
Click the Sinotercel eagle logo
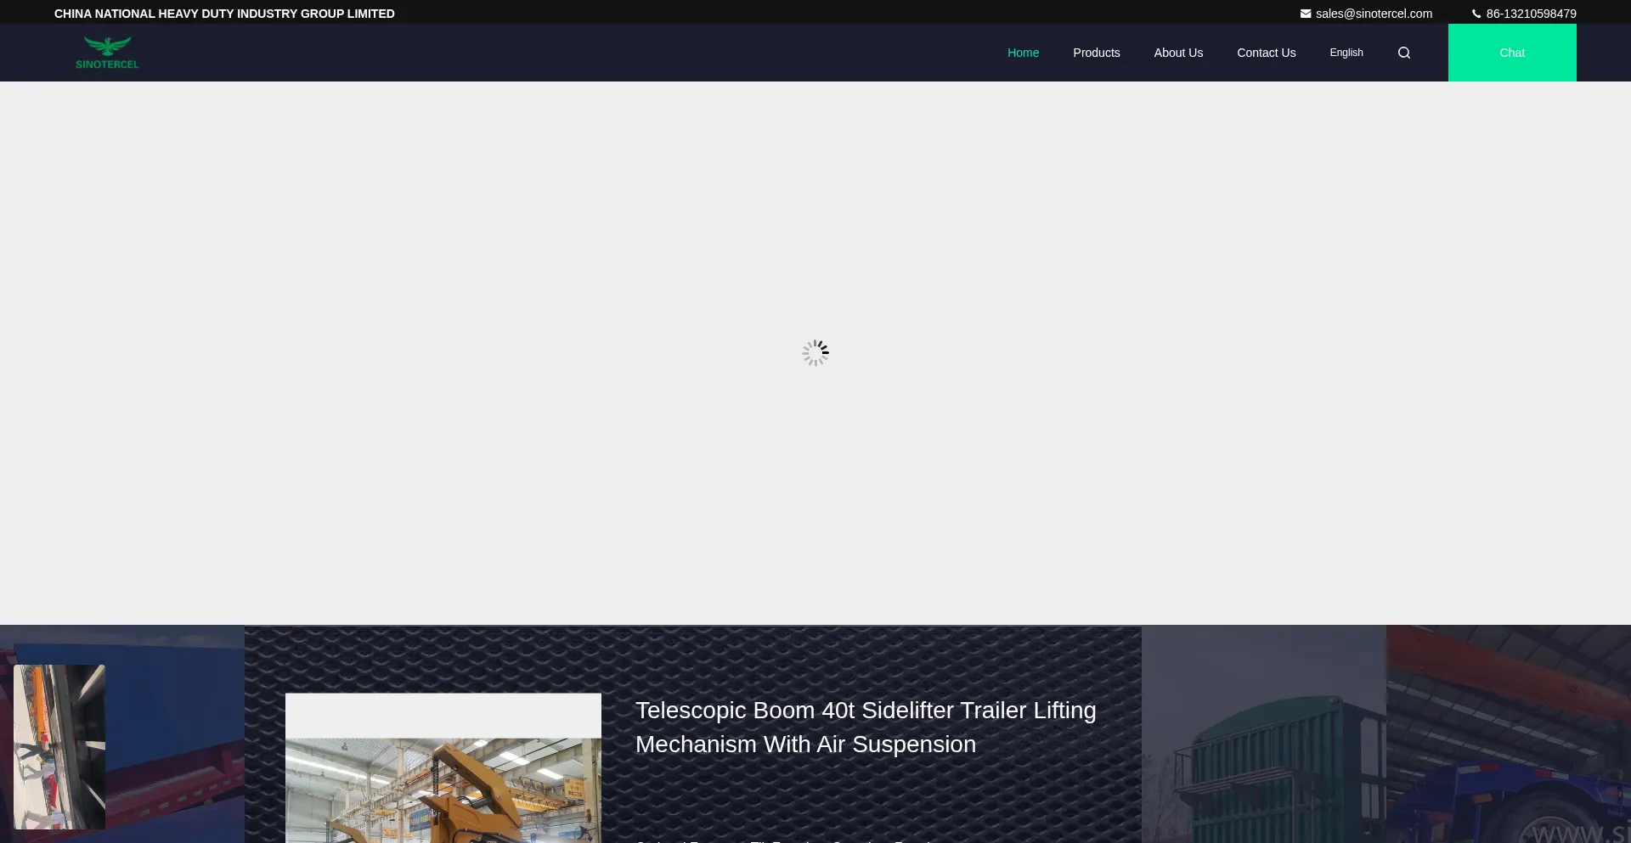[107, 53]
